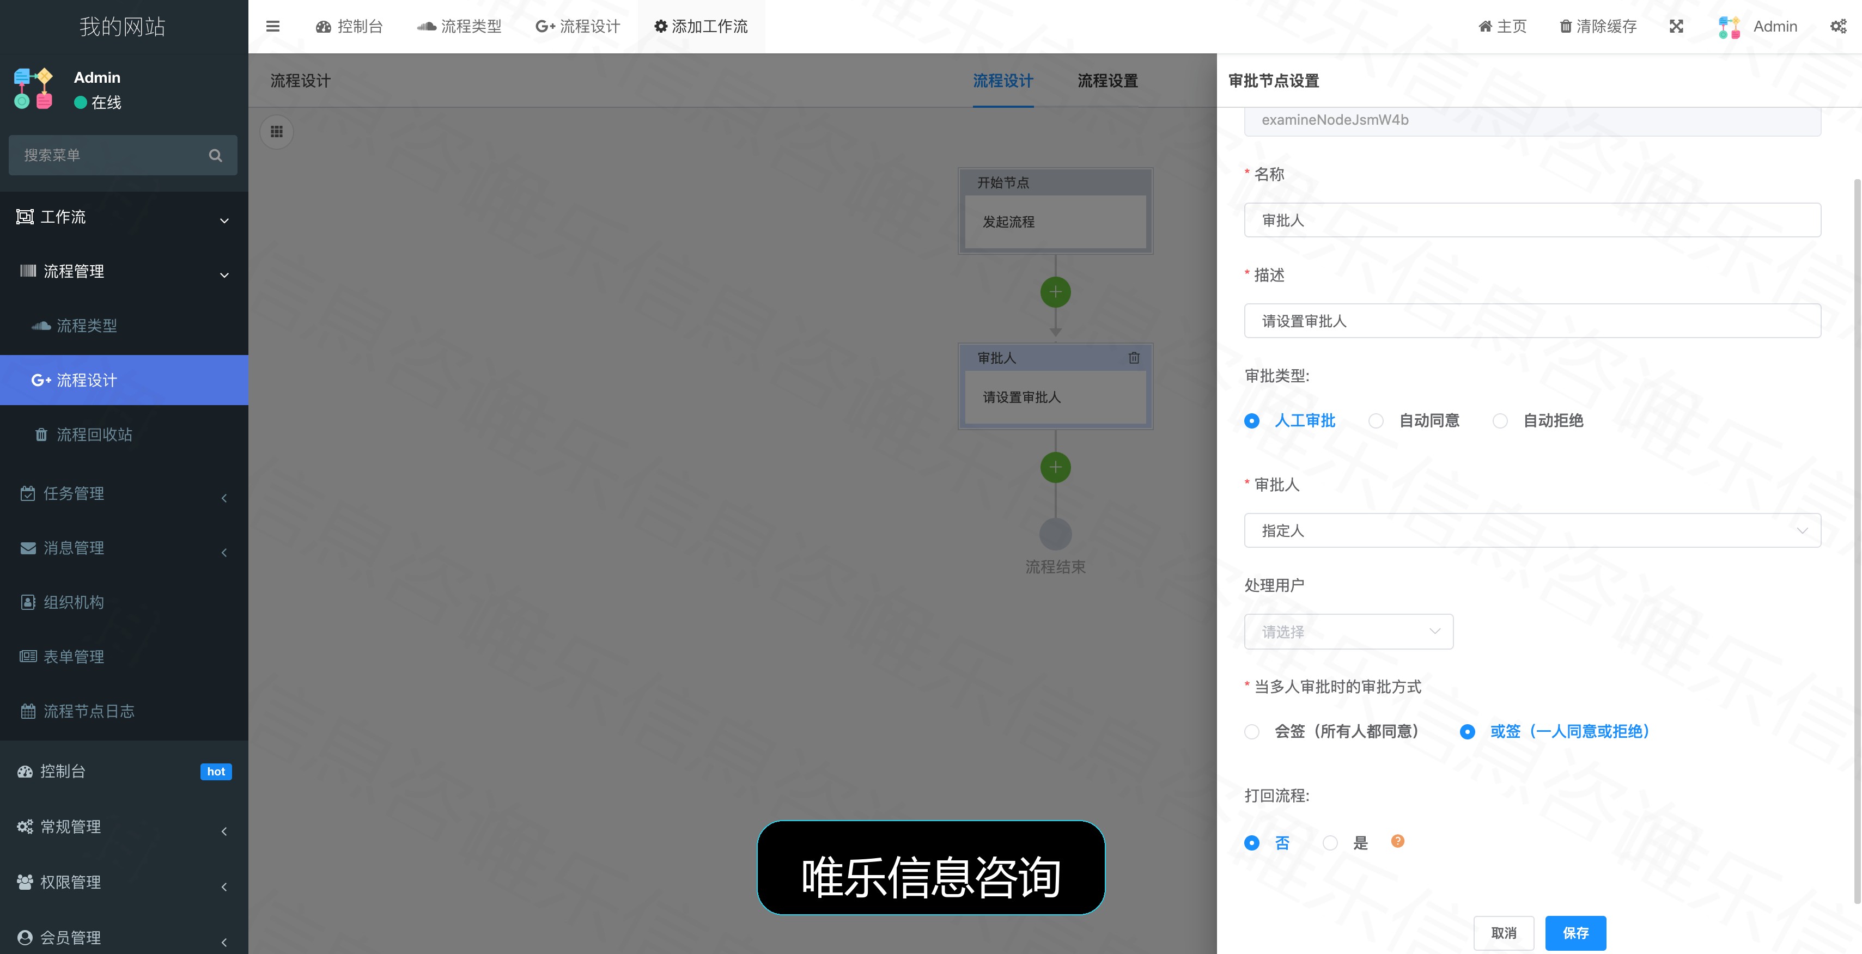1862x954 pixels.
Task: Click the 流程回收站 trash icon
Action: [41, 435]
